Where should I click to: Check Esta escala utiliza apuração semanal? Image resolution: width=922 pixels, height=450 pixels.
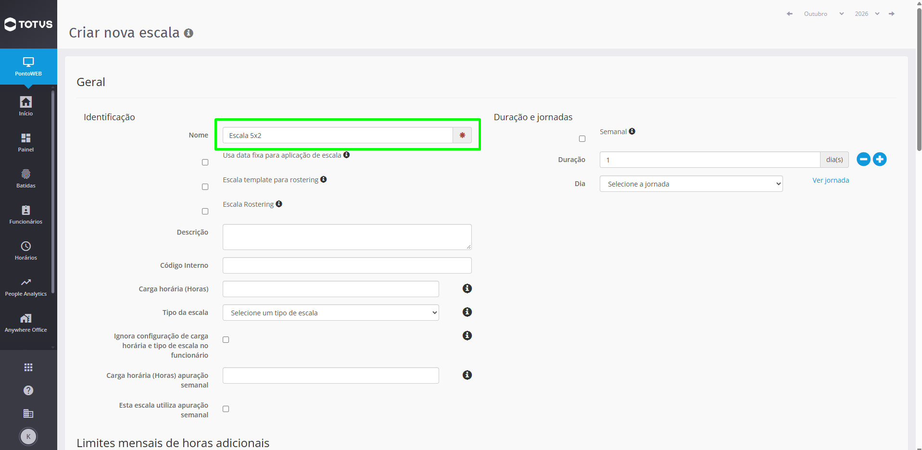tap(226, 409)
